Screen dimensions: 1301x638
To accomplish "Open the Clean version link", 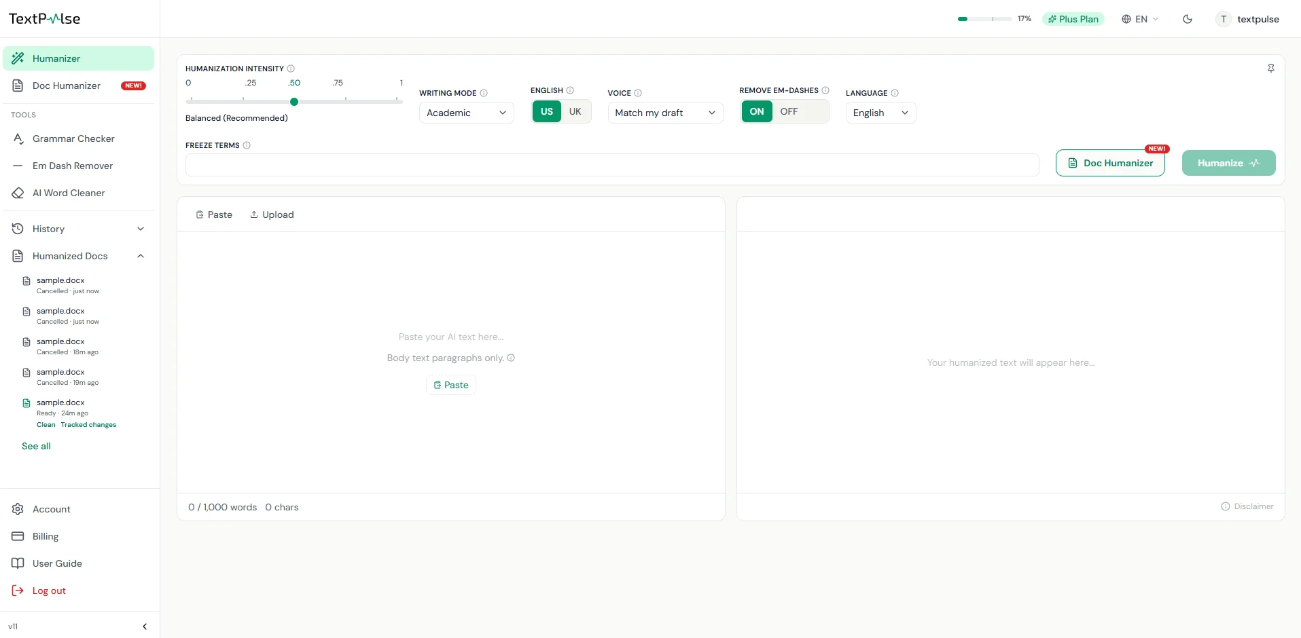I will point(46,425).
